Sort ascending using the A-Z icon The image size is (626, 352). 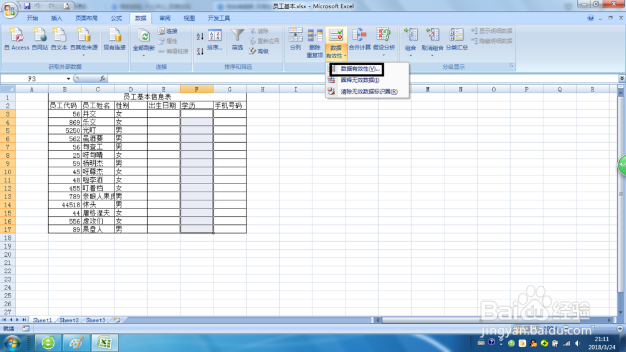click(x=200, y=36)
